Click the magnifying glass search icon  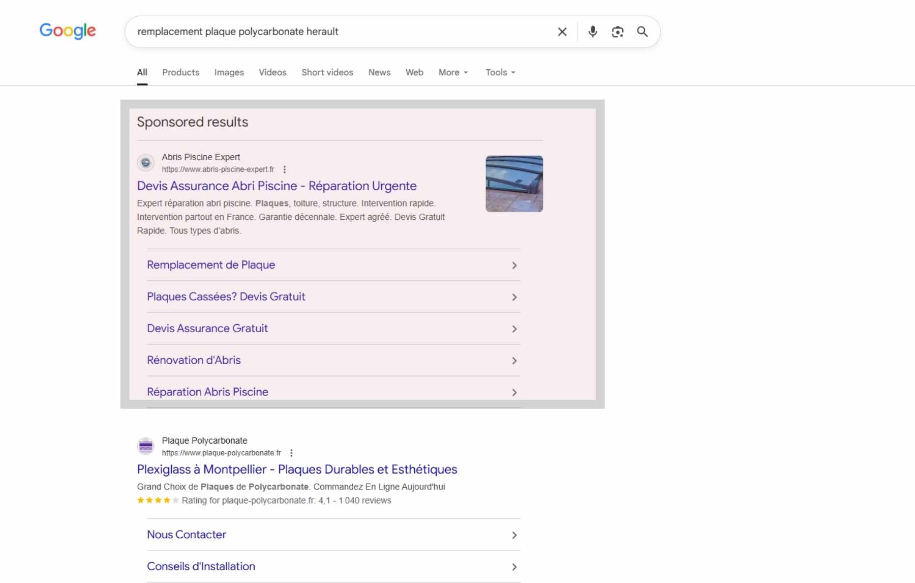643,32
